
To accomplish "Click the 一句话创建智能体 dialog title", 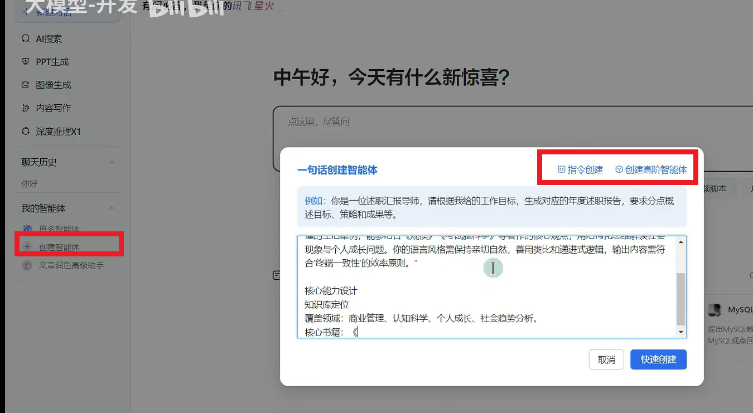I will [337, 170].
